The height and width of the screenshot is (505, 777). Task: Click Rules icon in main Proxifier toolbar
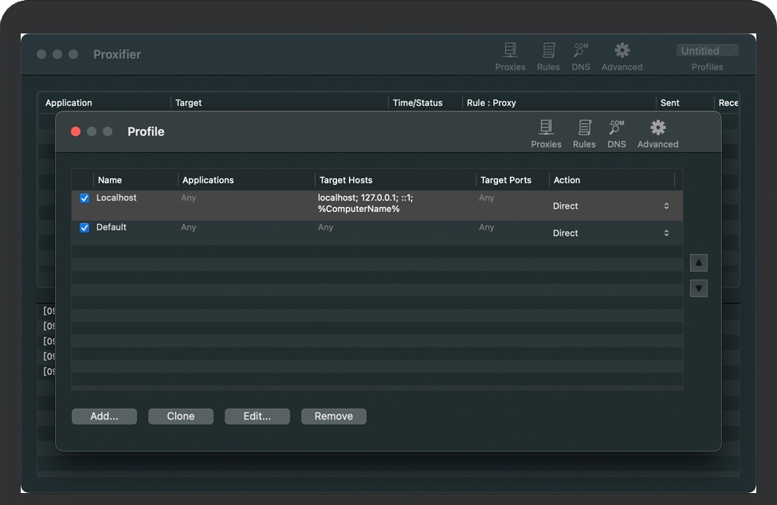548,56
